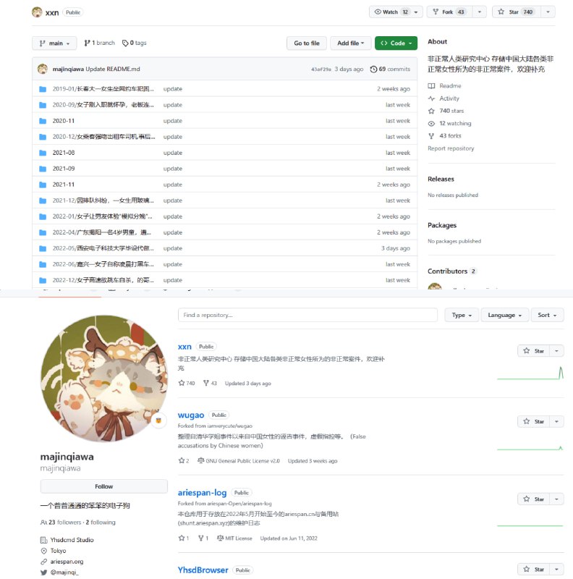Image resolution: width=573 pixels, height=579 pixels.
Task: Click the majinqiawa profile avatar image
Action: 103,379
